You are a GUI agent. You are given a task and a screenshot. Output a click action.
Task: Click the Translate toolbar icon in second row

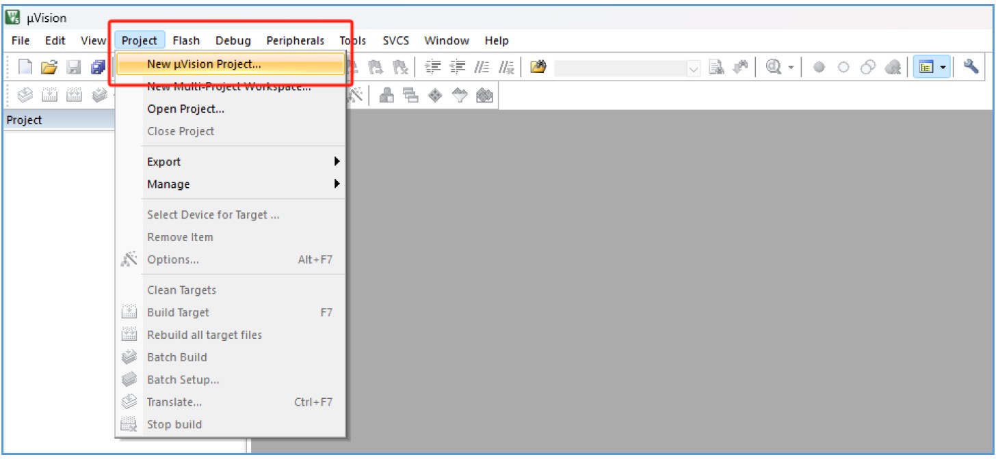(25, 96)
